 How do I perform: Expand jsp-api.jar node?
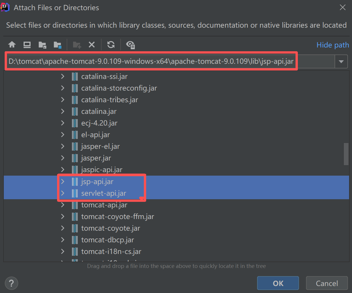63,181
